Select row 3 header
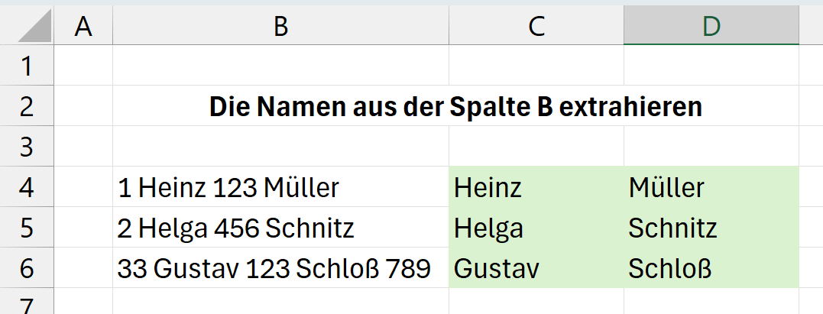Screen dimensions: 823x314 click(27, 146)
